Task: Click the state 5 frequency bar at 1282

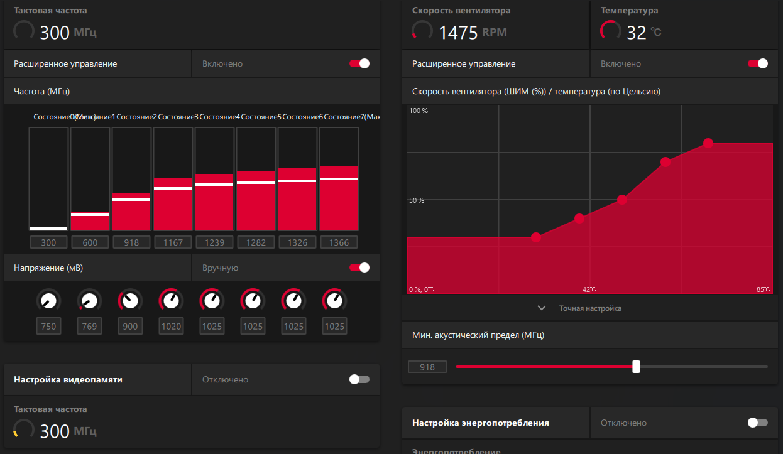Action: [x=256, y=179]
